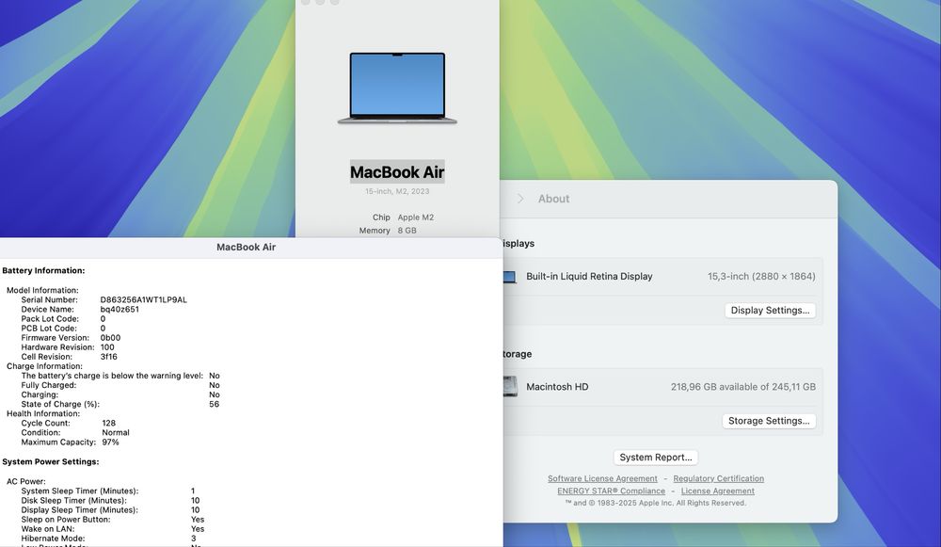
Task: Click the Memory value '8 GB'
Action: click(407, 231)
